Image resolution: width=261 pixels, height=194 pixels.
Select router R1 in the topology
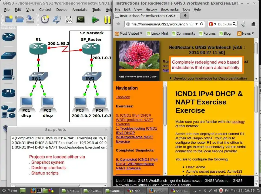(38, 49)
